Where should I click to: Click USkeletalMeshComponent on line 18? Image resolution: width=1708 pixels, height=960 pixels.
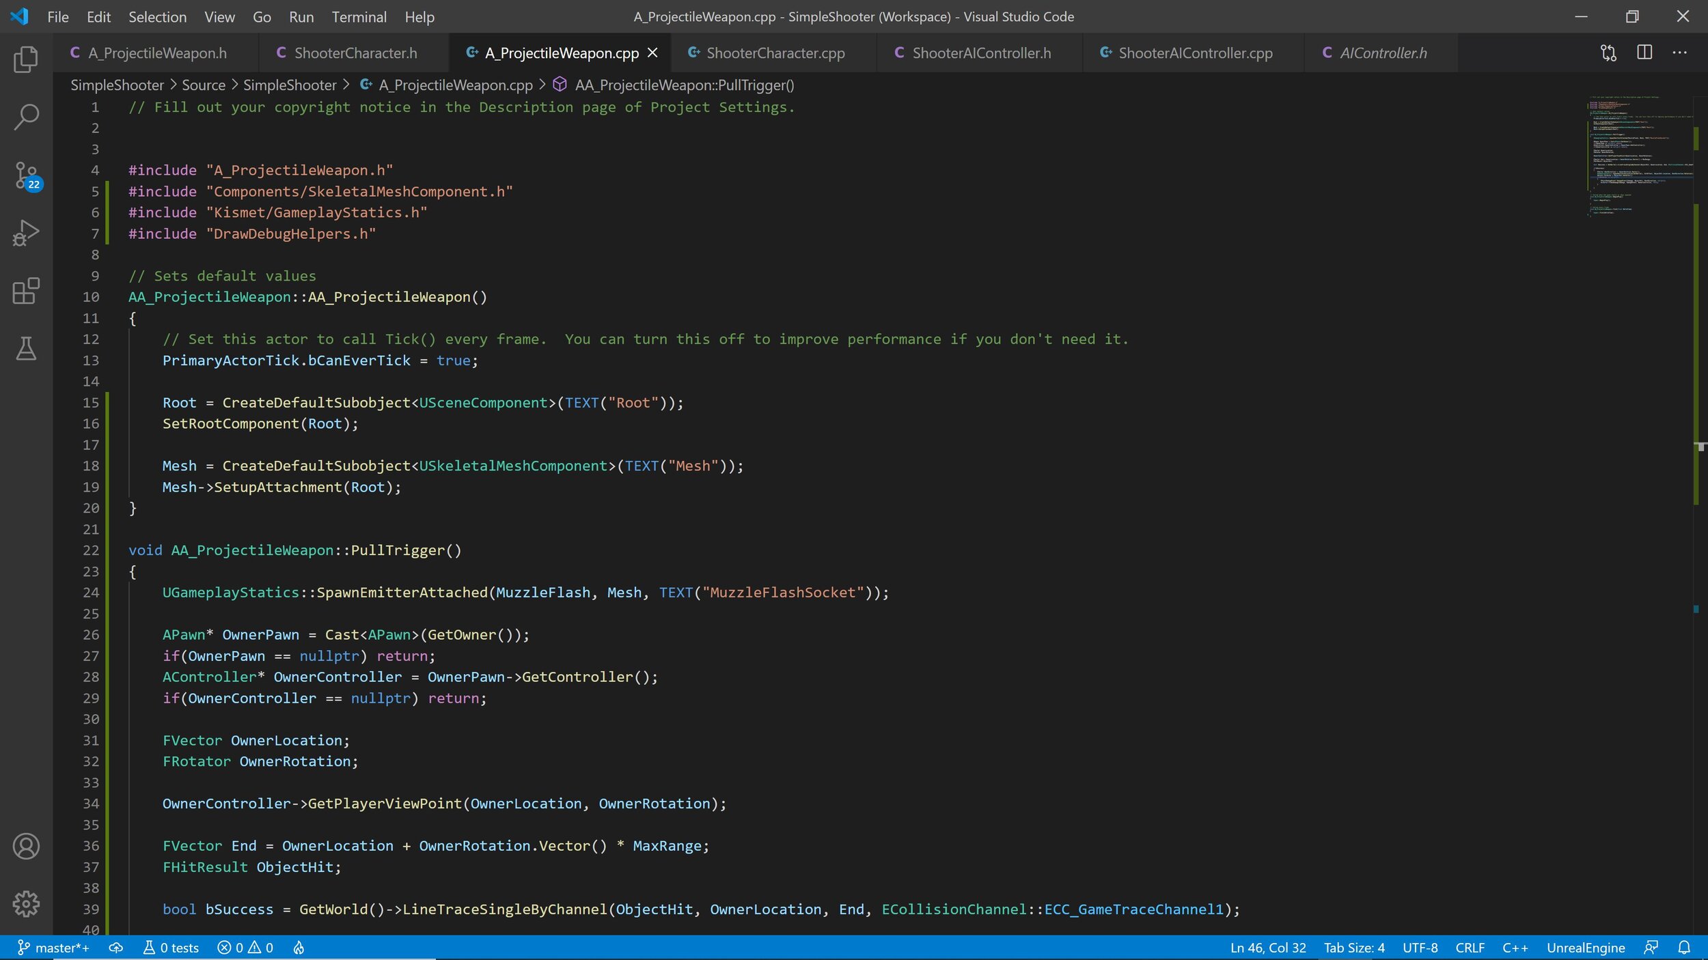(x=513, y=466)
